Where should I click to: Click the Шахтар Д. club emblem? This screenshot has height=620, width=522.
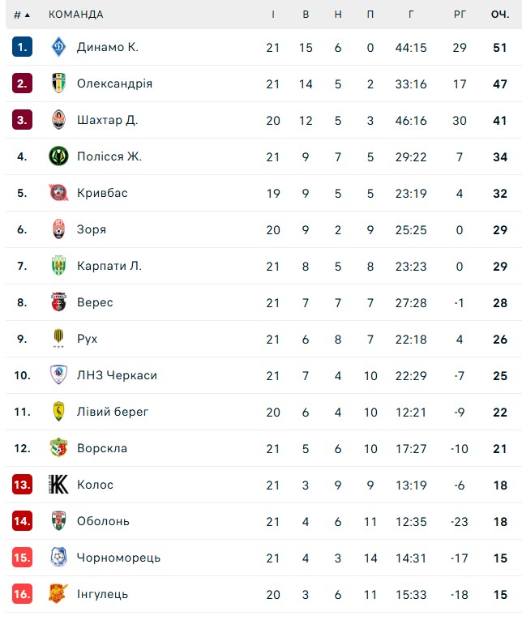pos(58,120)
